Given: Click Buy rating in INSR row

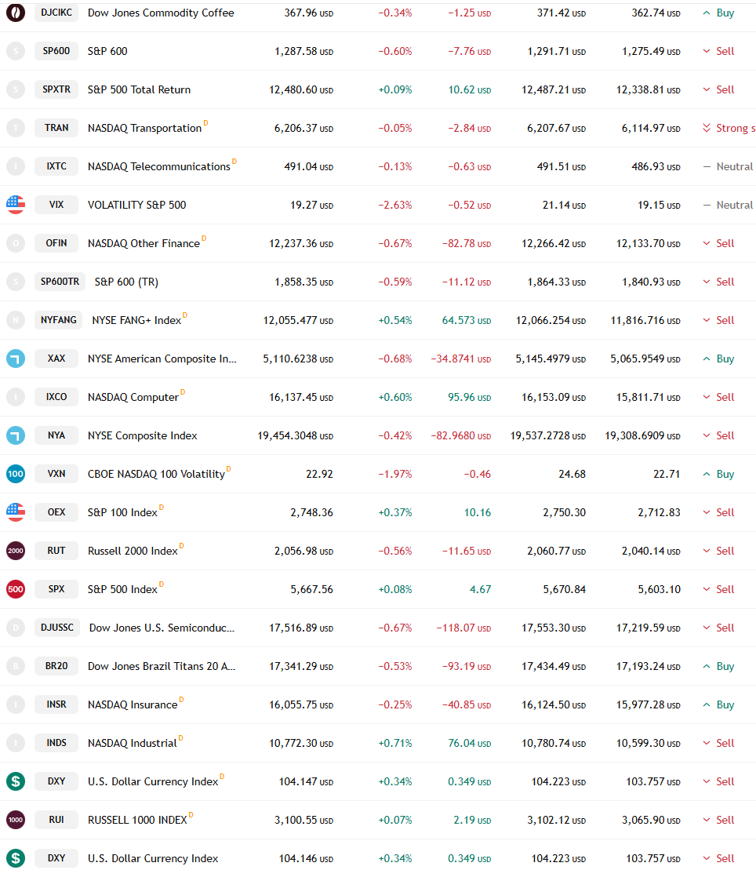Looking at the screenshot, I should pos(719,704).
